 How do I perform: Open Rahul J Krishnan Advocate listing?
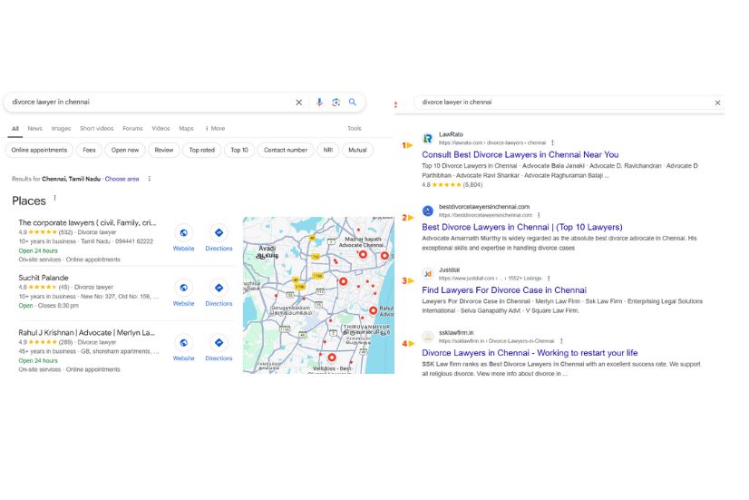[x=86, y=333]
